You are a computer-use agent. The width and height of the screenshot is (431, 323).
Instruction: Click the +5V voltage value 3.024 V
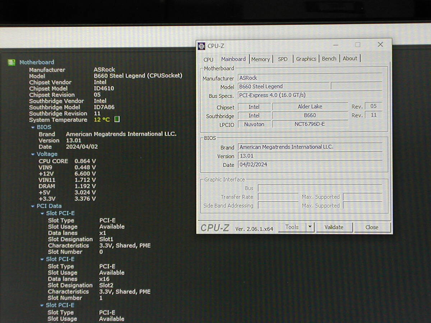(x=85, y=193)
